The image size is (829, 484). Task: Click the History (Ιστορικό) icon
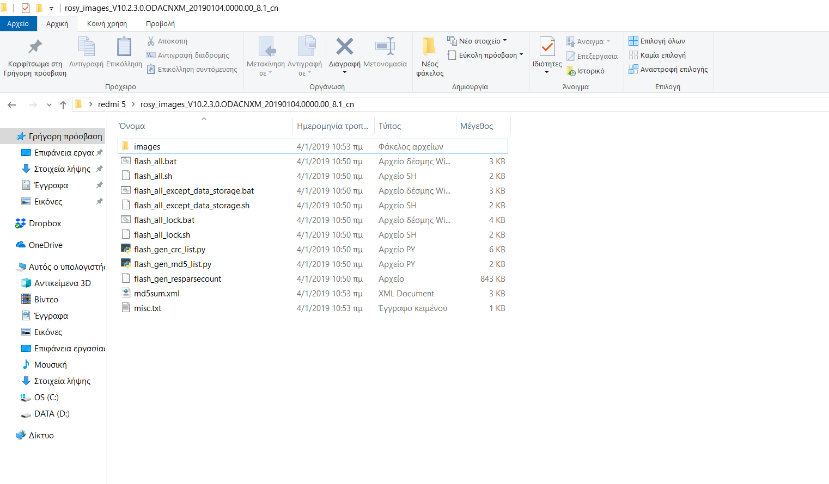click(x=571, y=71)
